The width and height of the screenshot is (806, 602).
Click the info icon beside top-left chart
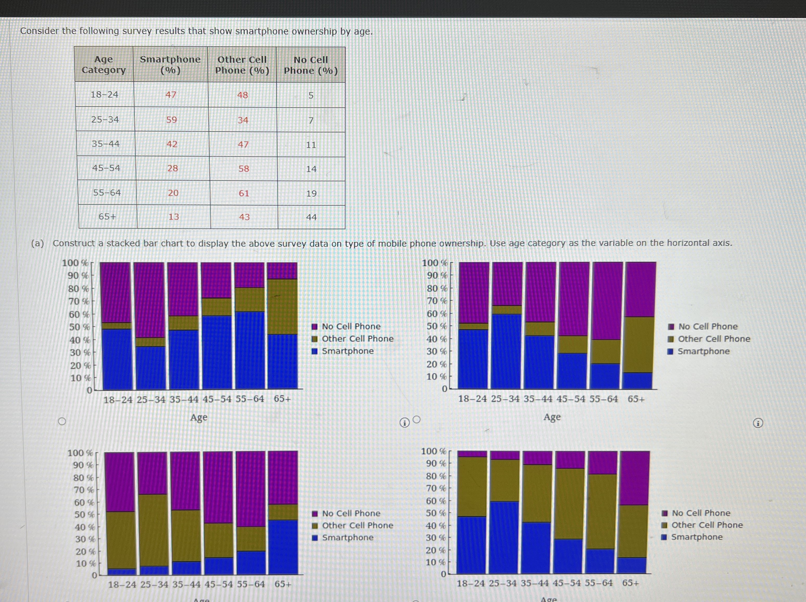(x=404, y=422)
